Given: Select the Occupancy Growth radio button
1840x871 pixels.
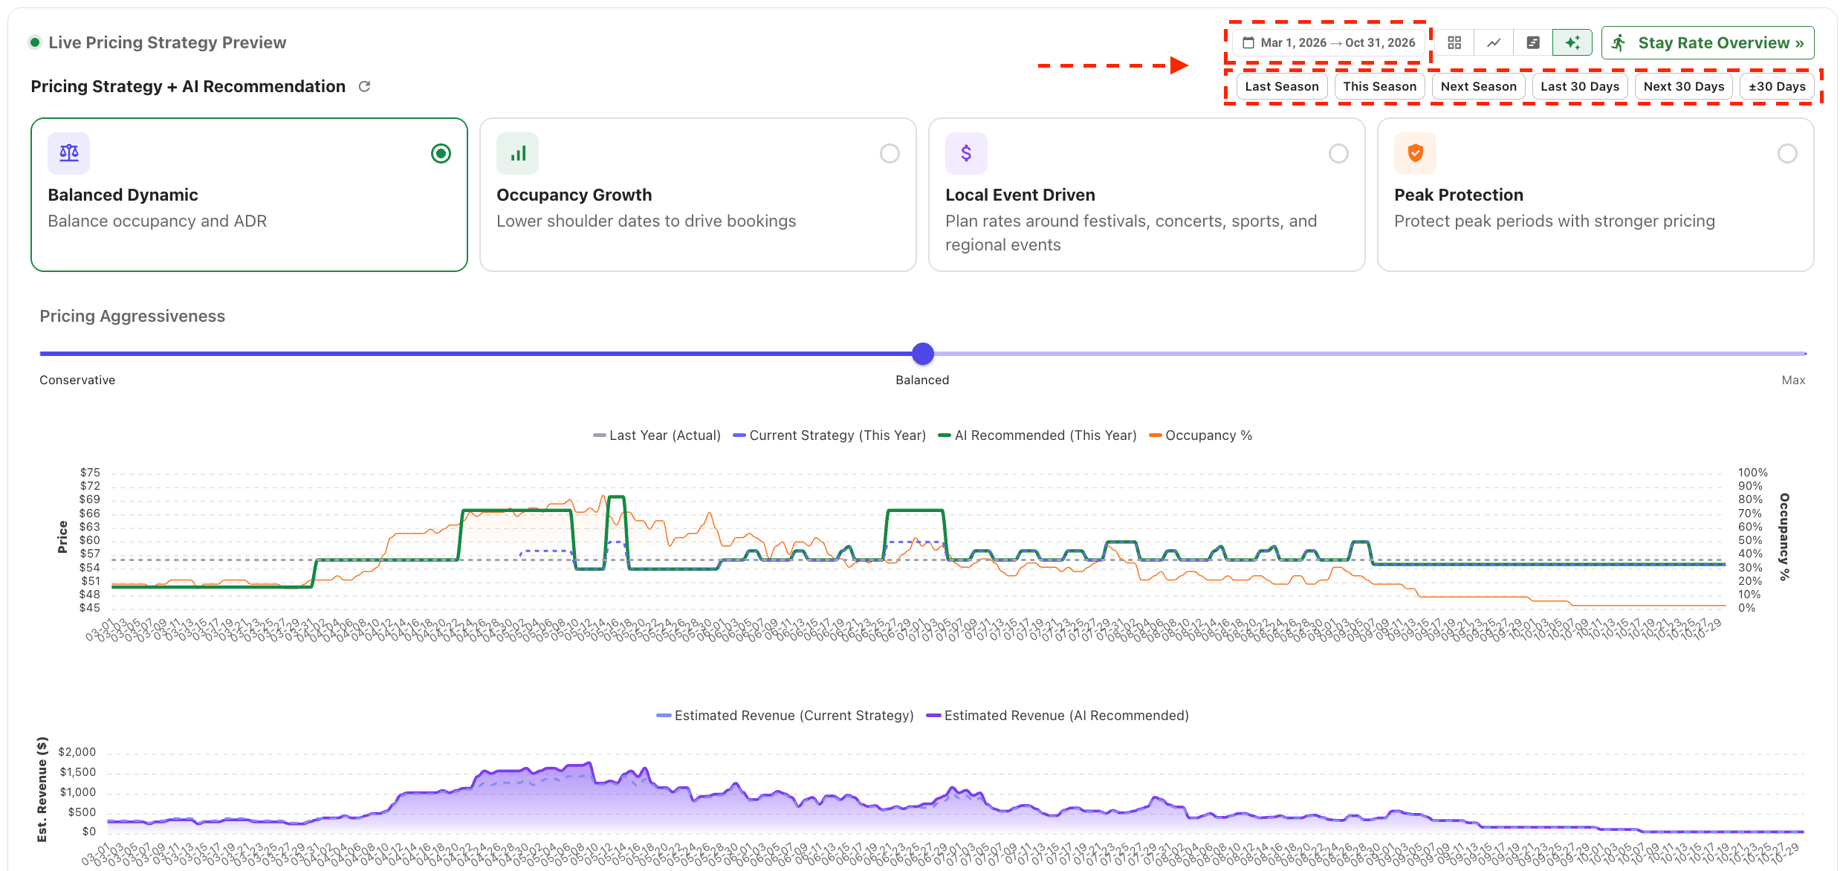Looking at the screenshot, I should tap(890, 153).
